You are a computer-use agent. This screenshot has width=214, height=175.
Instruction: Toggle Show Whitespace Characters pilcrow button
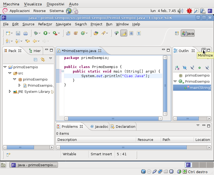139,33
